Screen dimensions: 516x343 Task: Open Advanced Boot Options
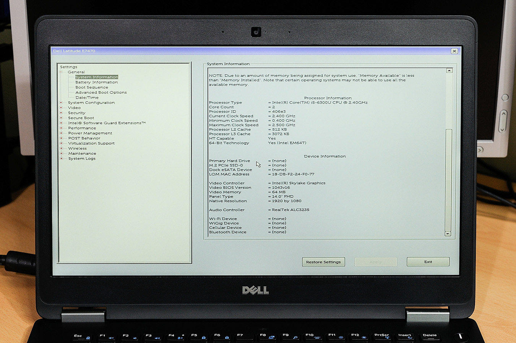tap(101, 92)
